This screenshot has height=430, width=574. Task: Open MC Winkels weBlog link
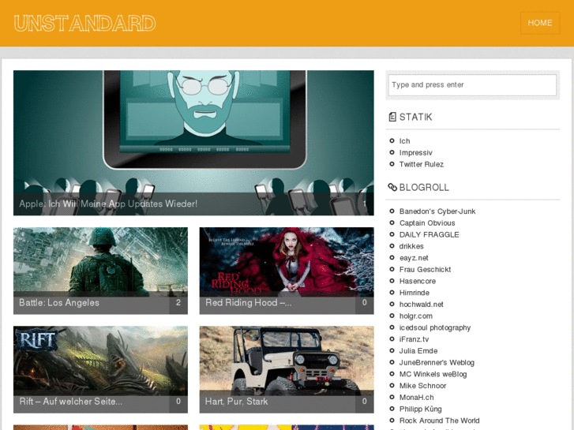[433, 374]
